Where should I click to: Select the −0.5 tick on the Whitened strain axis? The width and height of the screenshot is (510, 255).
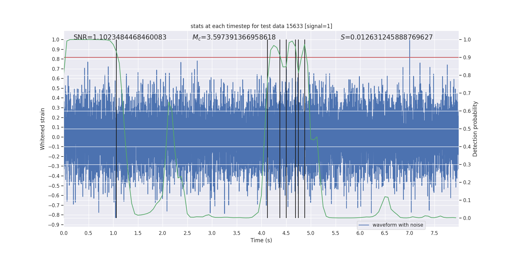[x=54, y=186]
